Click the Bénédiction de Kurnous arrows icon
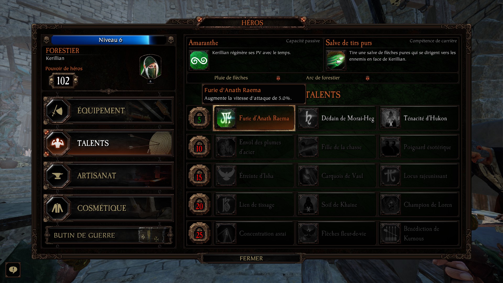 pos(390,233)
